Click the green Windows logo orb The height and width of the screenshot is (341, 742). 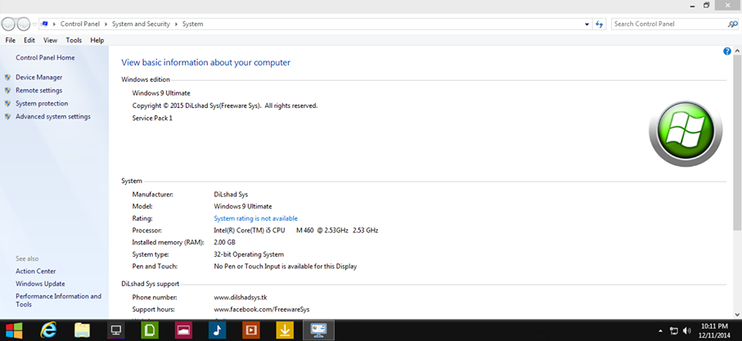[x=686, y=133]
